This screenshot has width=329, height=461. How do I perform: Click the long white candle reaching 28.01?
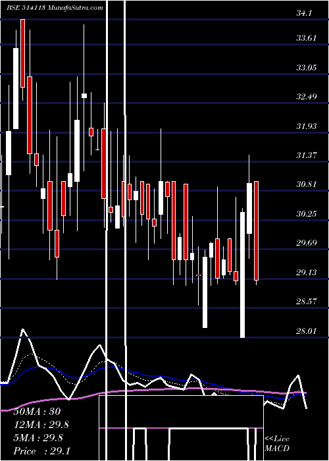point(242,275)
